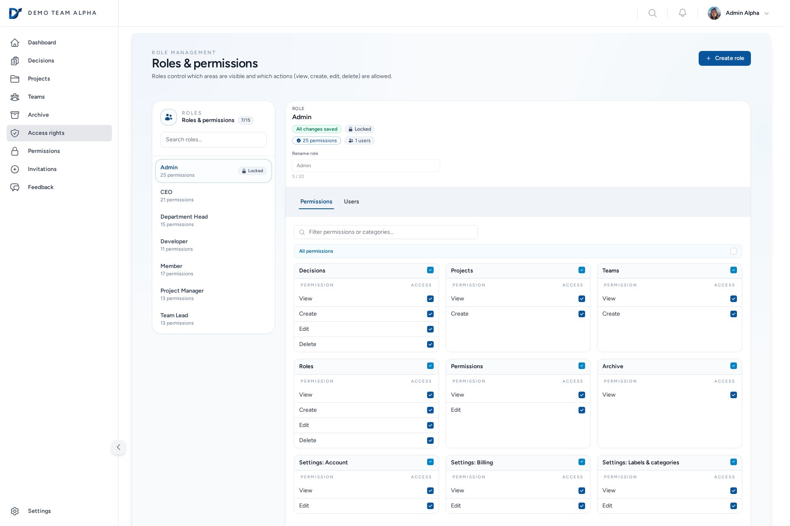This screenshot has height=526, width=790.
Task: Collapse the sidebar with the chevron button
Action: click(118, 447)
